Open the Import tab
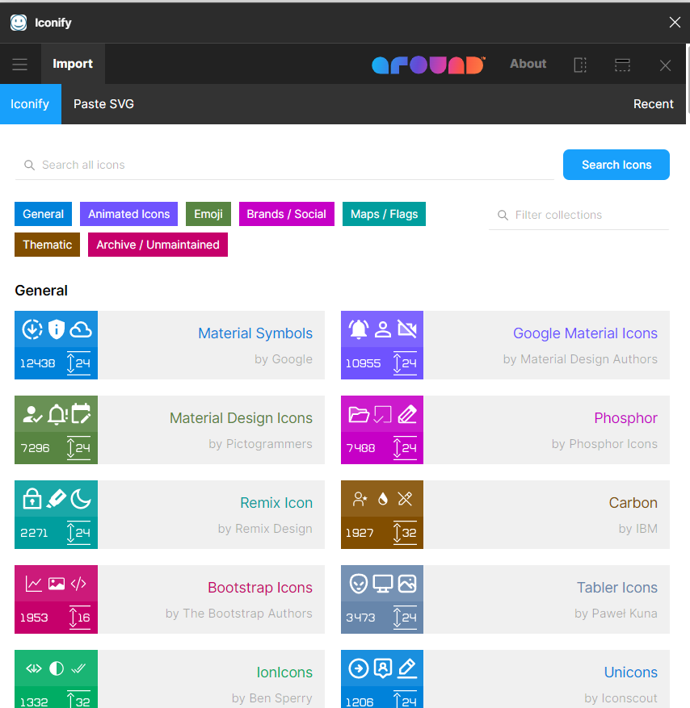This screenshot has width=690, height=708. [x=73, y=64]
